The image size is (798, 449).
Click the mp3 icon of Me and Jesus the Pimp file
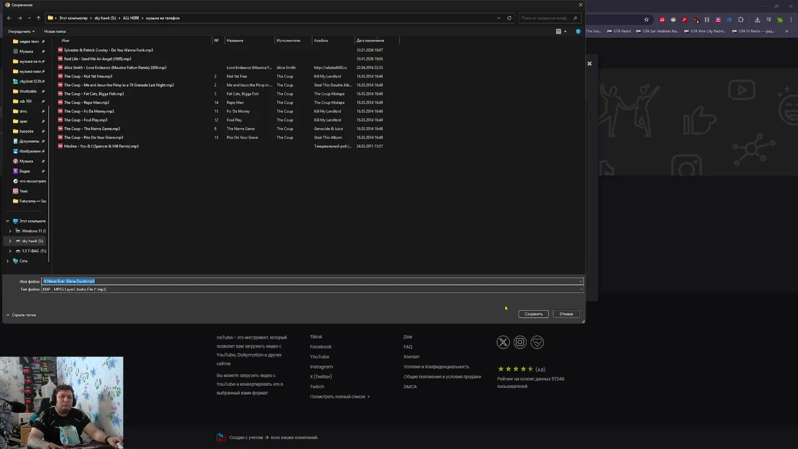(x=60, y=85)
